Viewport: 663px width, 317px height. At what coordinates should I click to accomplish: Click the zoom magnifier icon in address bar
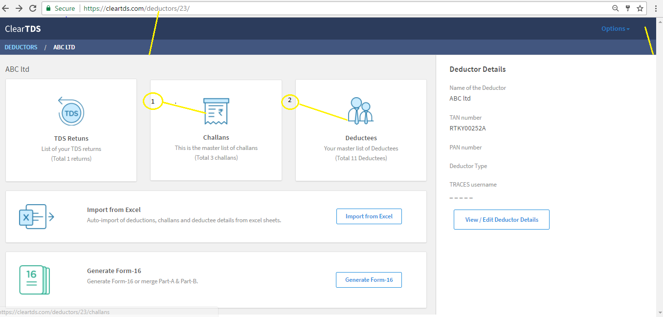616,8
